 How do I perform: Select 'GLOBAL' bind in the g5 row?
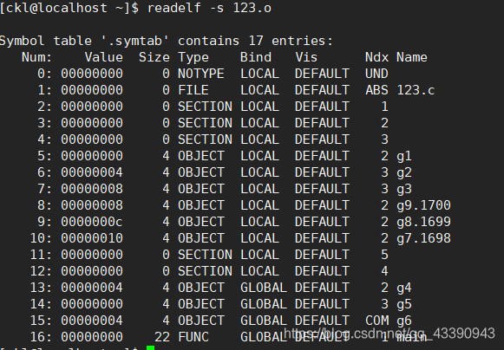pyautogui.click(x=263, y=304)
